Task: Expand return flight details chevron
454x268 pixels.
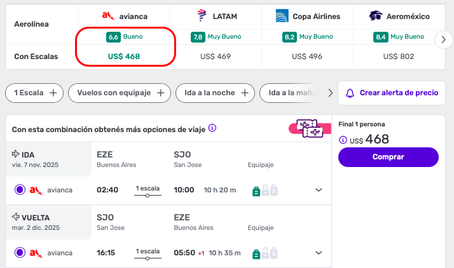Action: tap(319, 253)
